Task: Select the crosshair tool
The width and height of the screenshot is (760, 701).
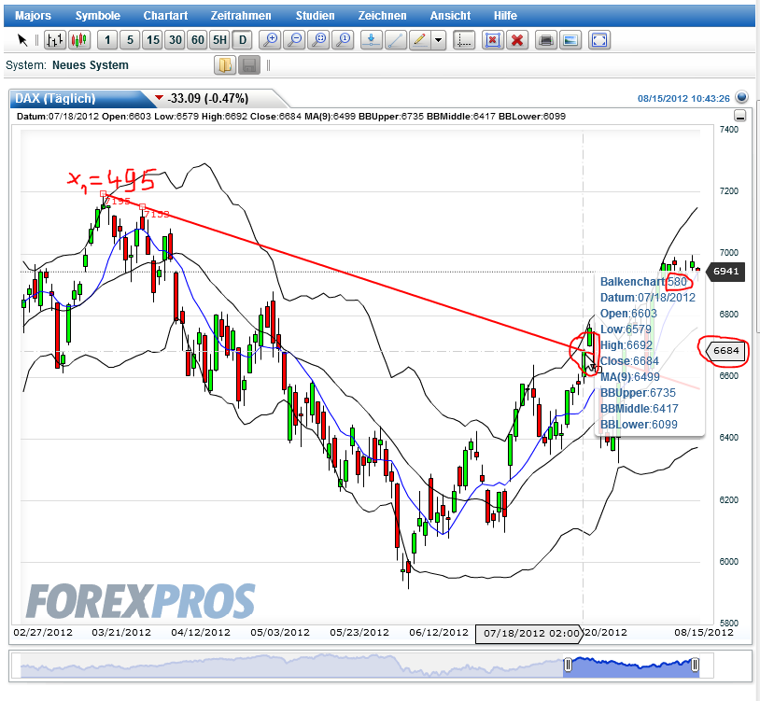Action: 464,40
